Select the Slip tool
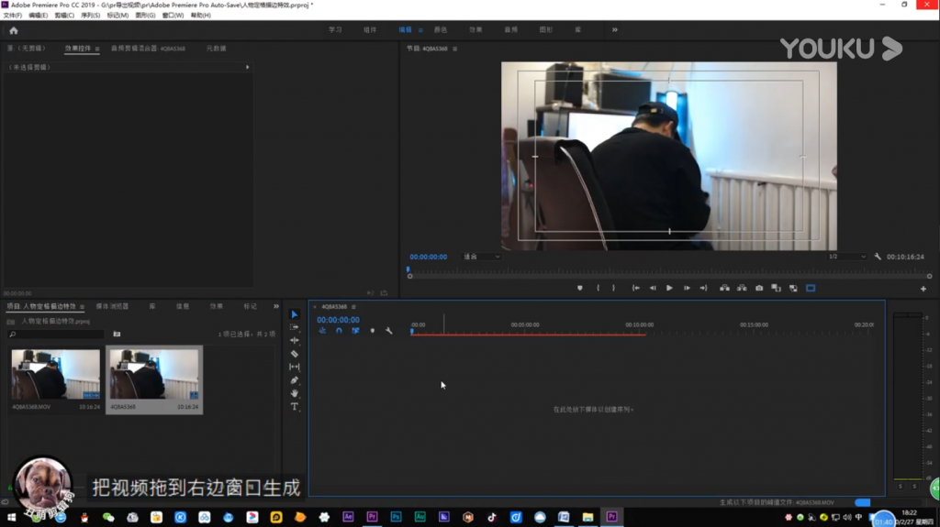 point(295,367)
